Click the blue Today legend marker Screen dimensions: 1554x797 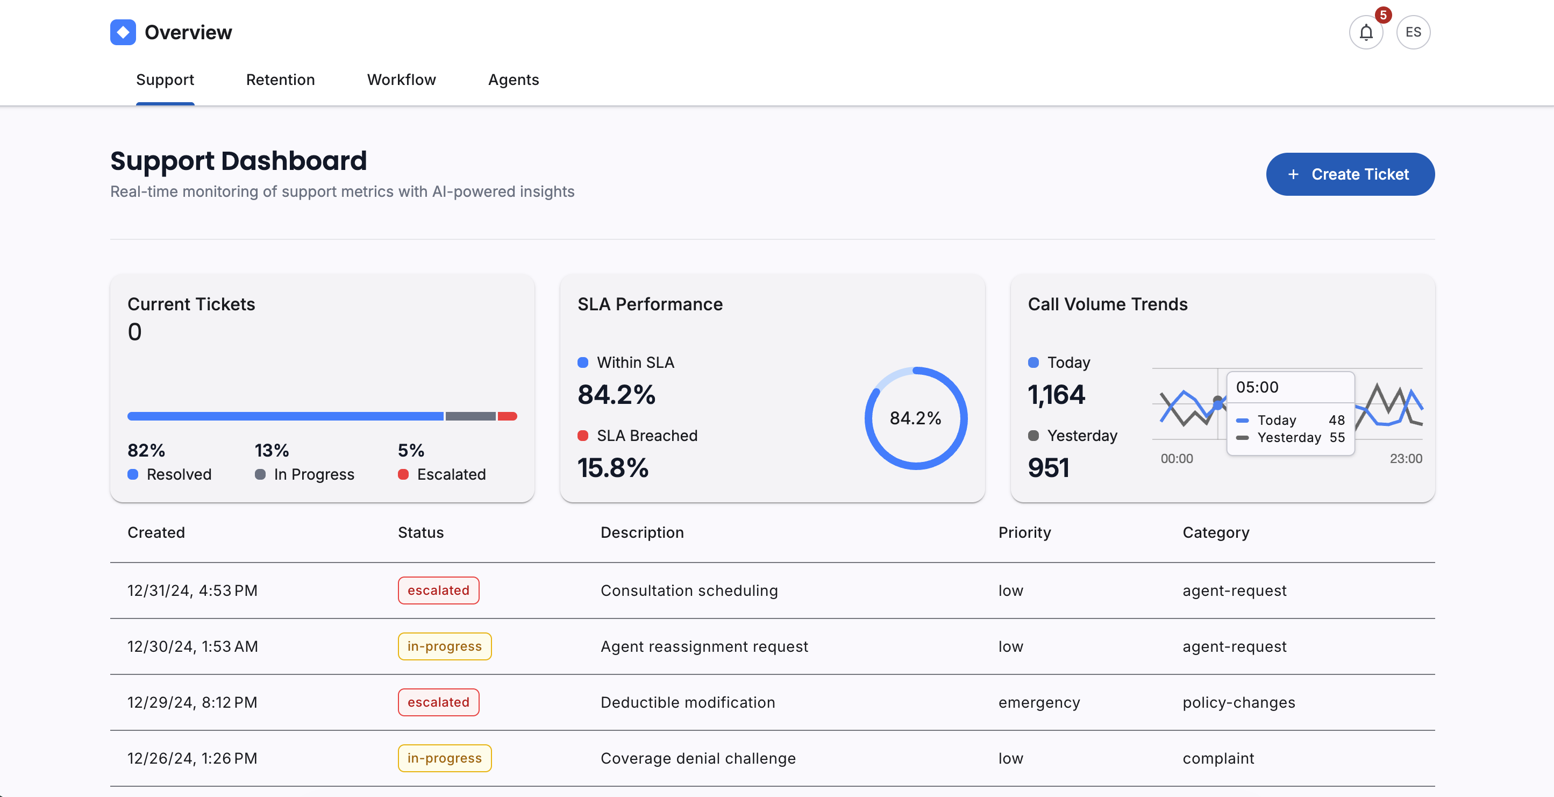click(1033, 362)
